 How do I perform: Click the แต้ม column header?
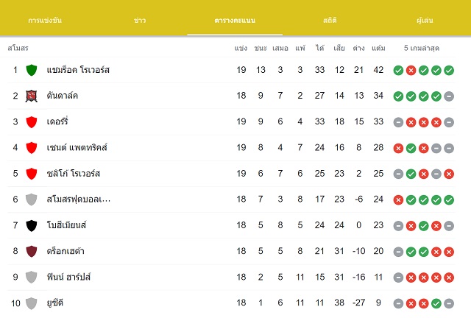pos(378,48)
